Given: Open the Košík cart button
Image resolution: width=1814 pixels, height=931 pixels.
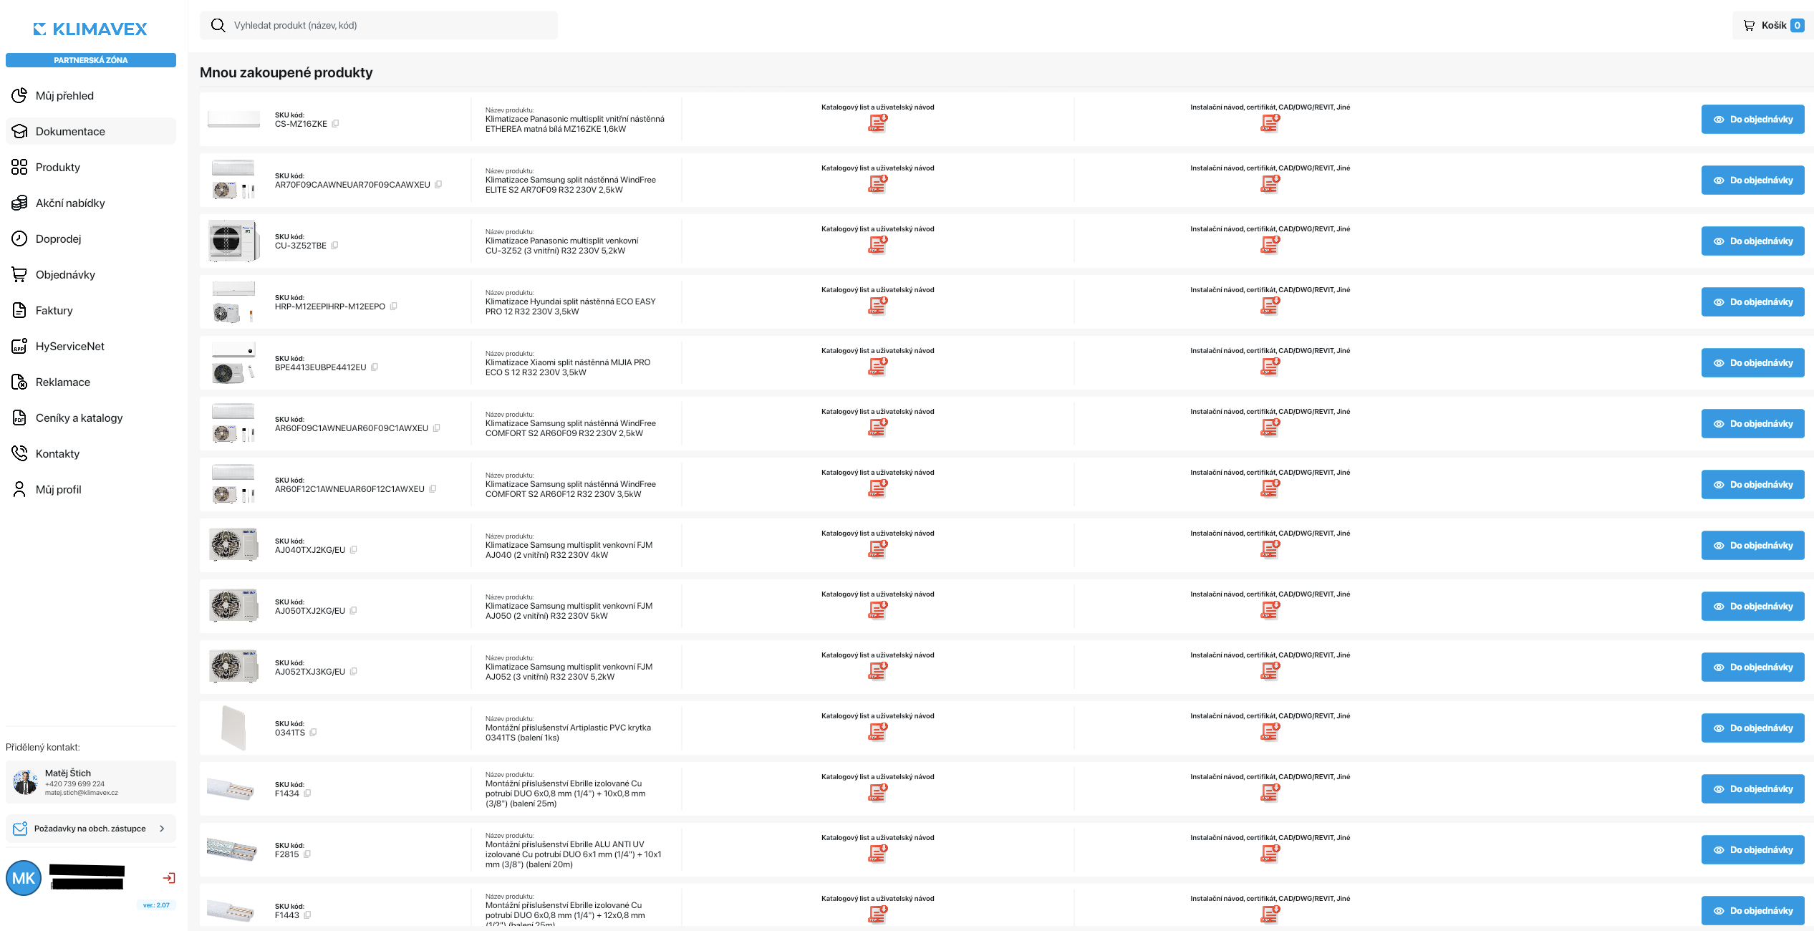Looking at the screenshot, I should pos(1773,26).
